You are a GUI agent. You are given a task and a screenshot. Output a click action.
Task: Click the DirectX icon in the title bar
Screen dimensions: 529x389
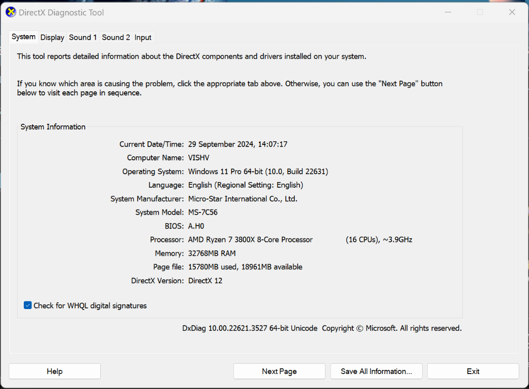click(x=11, y=12)
